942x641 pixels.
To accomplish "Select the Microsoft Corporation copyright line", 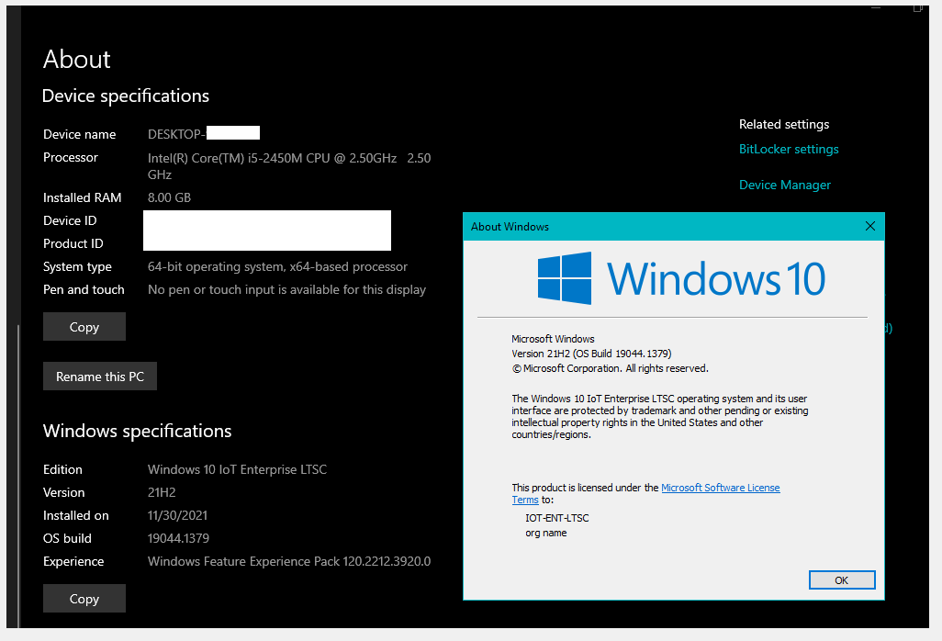I will tap(610, 368).
